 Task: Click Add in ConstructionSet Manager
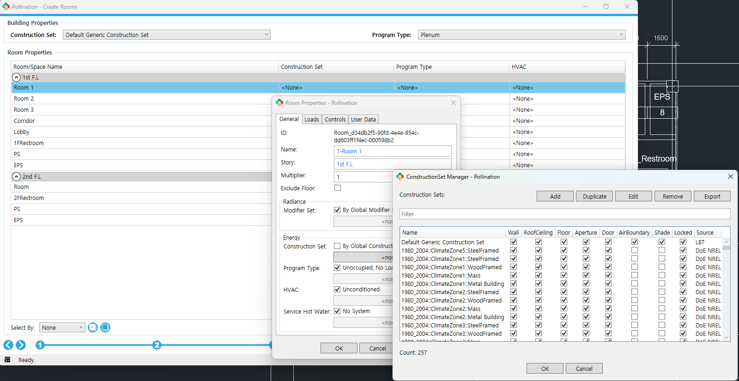coord(555,196)
